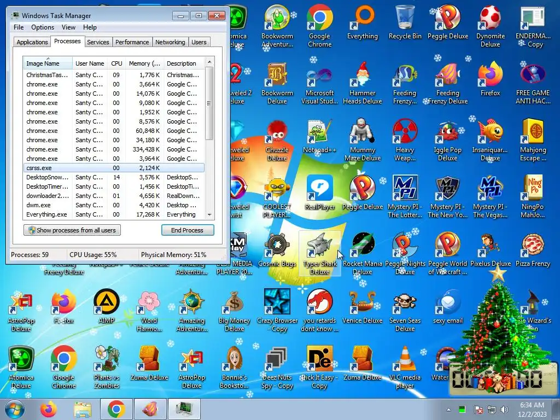This screenshot has width=560, height=420.
Task: Select the DesktopSnow... process row
Action: pos(114,177)
